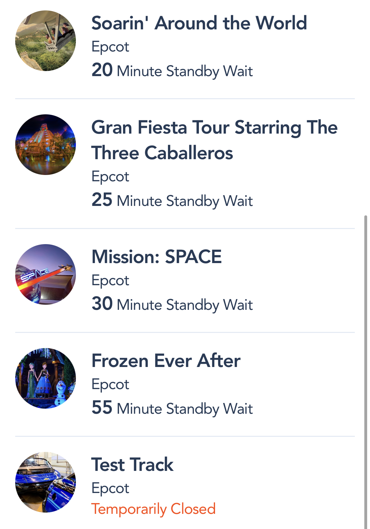The height and width of the screenshot is (529, 370).
Task: Open the Test Track attraction title
Action: point(132,465)
